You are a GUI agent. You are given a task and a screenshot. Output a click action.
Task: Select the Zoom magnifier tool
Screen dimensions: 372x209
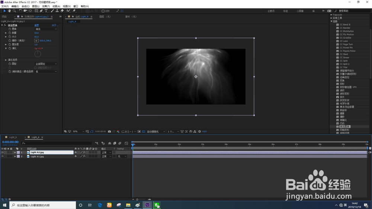tap(14, 11)
